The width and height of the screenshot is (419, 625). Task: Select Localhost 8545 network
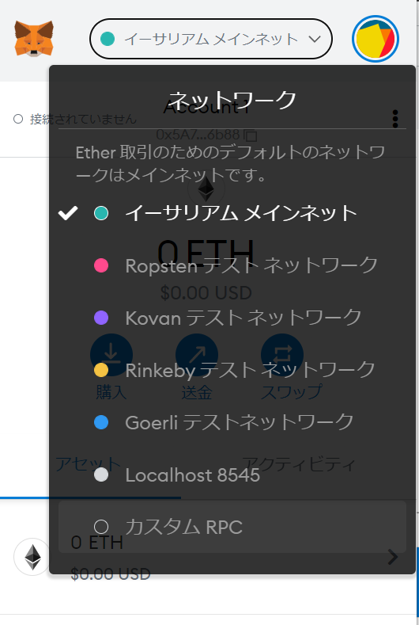coord(232,474)
